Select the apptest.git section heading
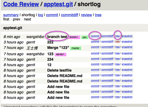 pyautogui.click(x=13, y=28)
